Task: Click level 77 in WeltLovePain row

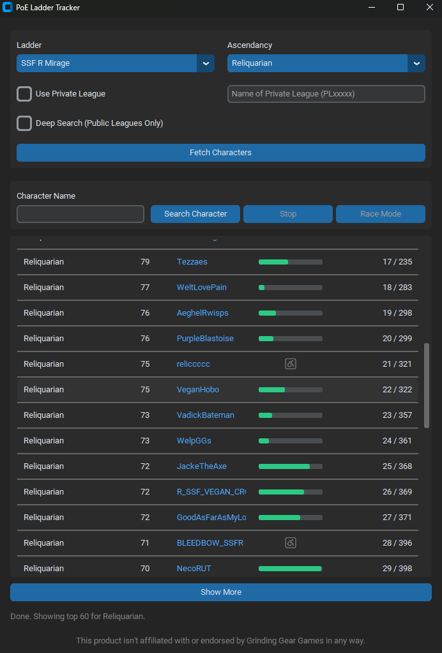Action: (x=145, y=288)
